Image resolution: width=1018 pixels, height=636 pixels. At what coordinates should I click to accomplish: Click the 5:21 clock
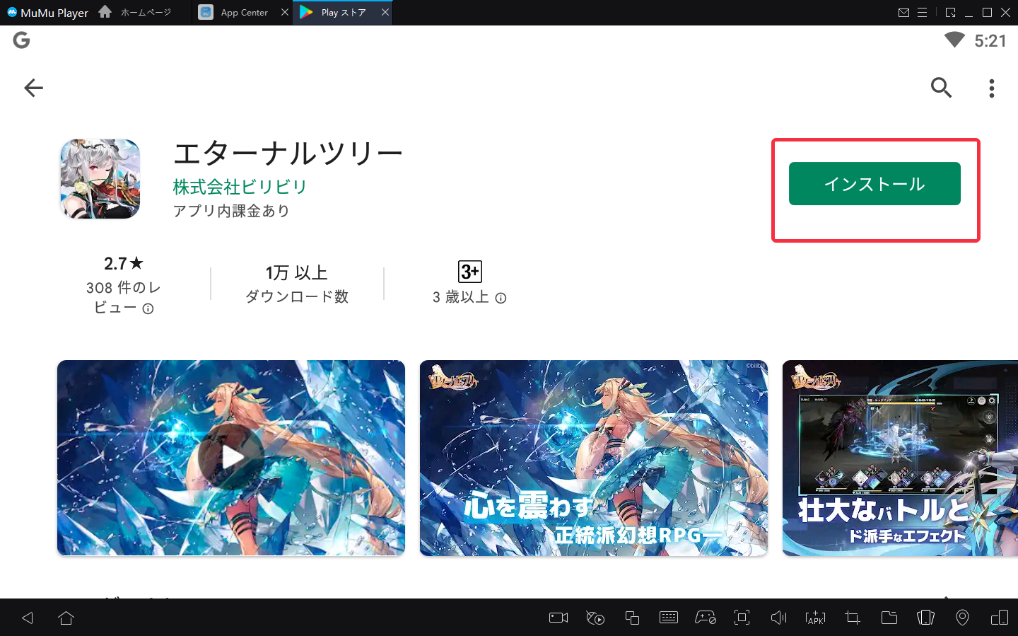pos(990,41)
